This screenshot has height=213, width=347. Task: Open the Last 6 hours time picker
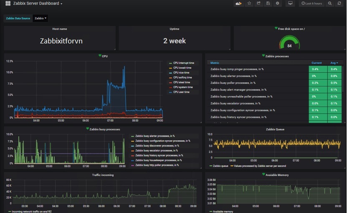[312, 3]
